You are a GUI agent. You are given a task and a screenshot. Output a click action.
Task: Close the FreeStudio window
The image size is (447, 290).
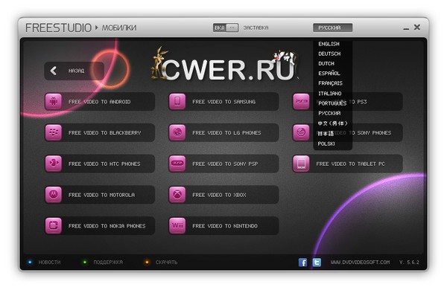point(417,27)
